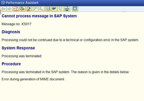This screenshot has height=101, width=144.
Task: Click the greyed-out Customizing pencil icon
Action: [35, 9]
